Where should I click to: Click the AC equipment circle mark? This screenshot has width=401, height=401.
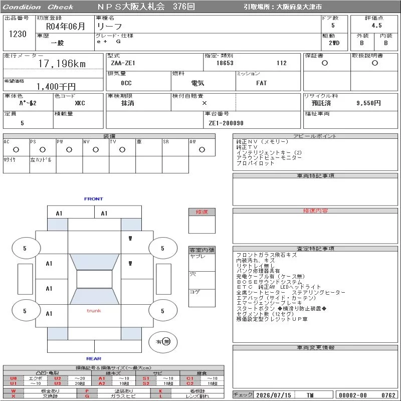(x=16, y=150)
